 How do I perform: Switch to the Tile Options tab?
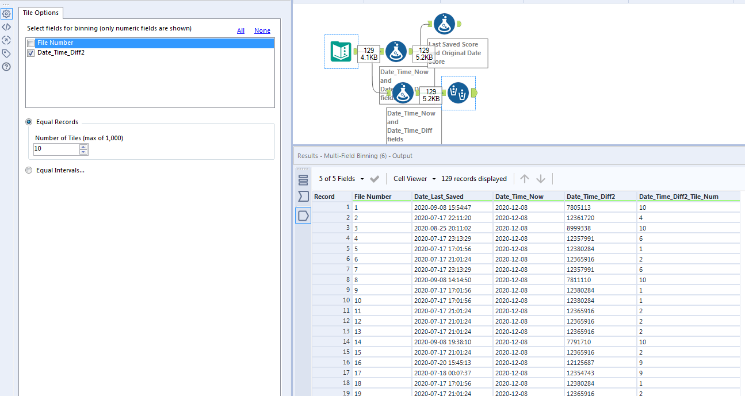tap(40, 12)
